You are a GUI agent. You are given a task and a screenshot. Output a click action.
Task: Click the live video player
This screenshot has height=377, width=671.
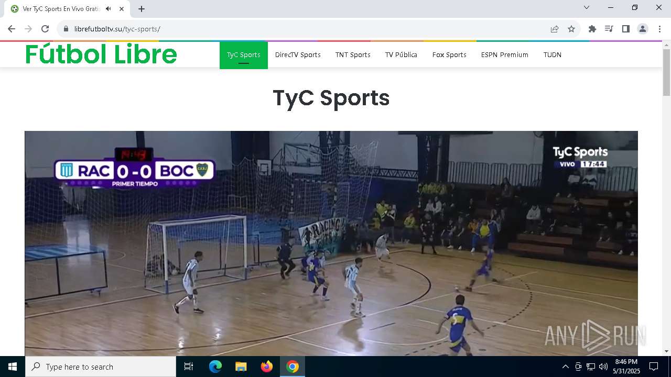pyautogui.click(x=331, y=243)
